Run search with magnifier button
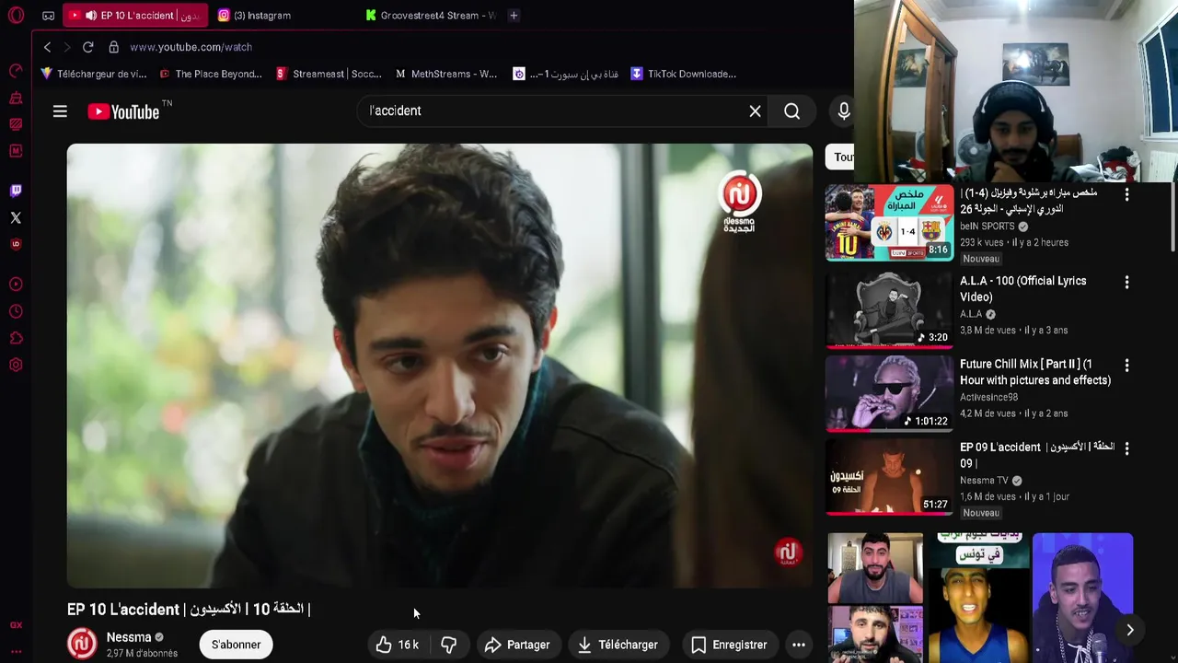 [x=791, y=111]
